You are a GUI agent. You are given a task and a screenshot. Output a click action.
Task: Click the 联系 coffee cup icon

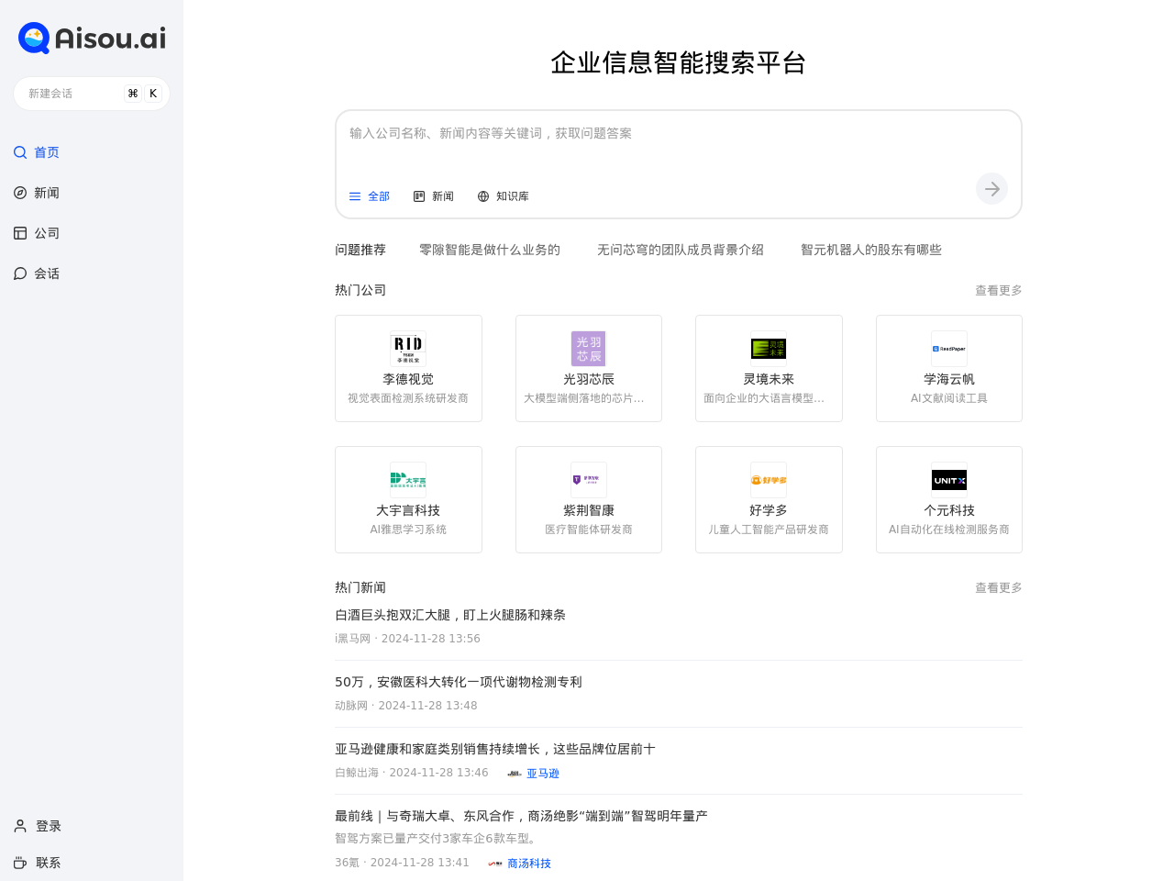tap(20, 863)
